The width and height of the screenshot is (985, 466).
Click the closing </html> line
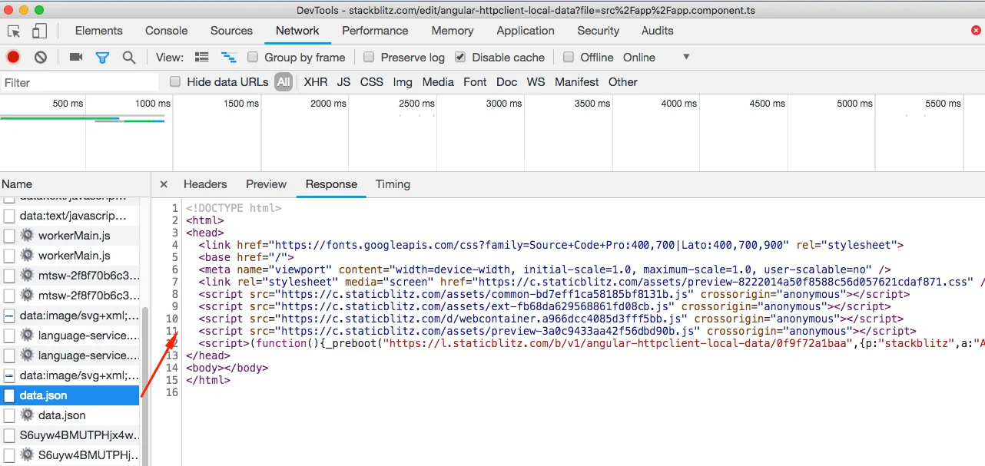tap(207, 380)
